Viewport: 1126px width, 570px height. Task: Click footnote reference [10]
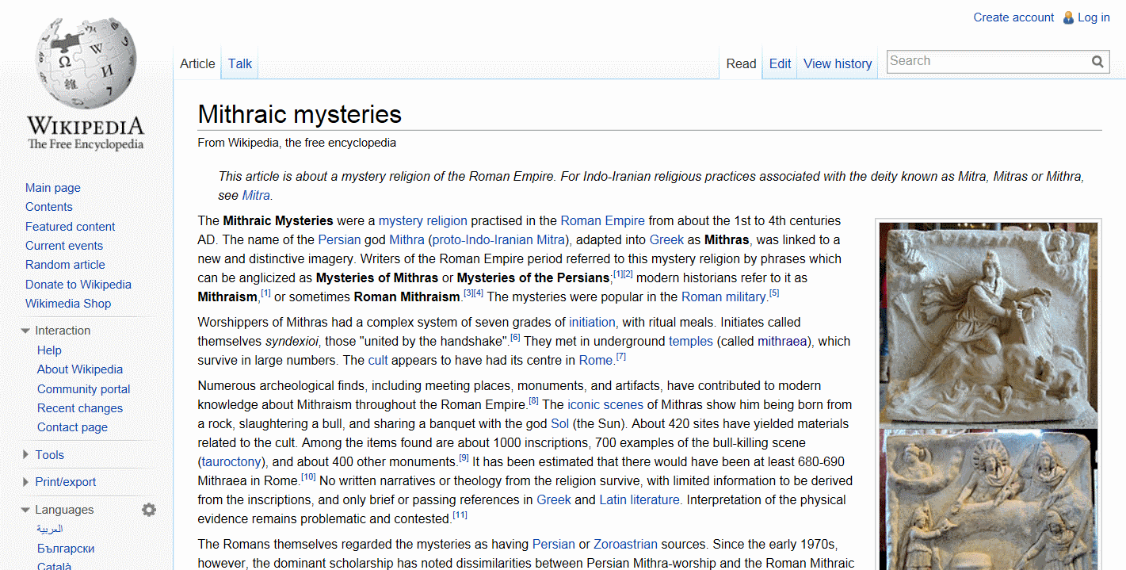(308, 477)
